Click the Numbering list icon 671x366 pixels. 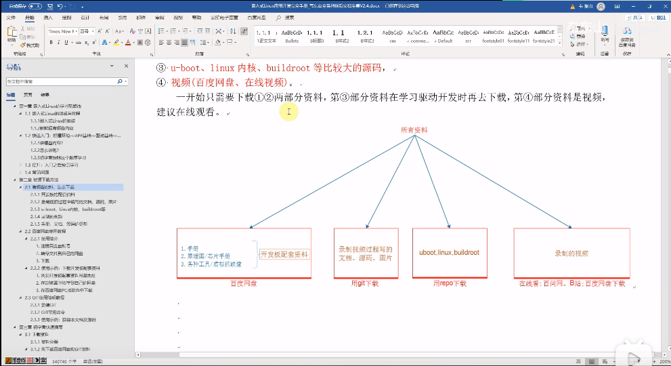[173, 31]
